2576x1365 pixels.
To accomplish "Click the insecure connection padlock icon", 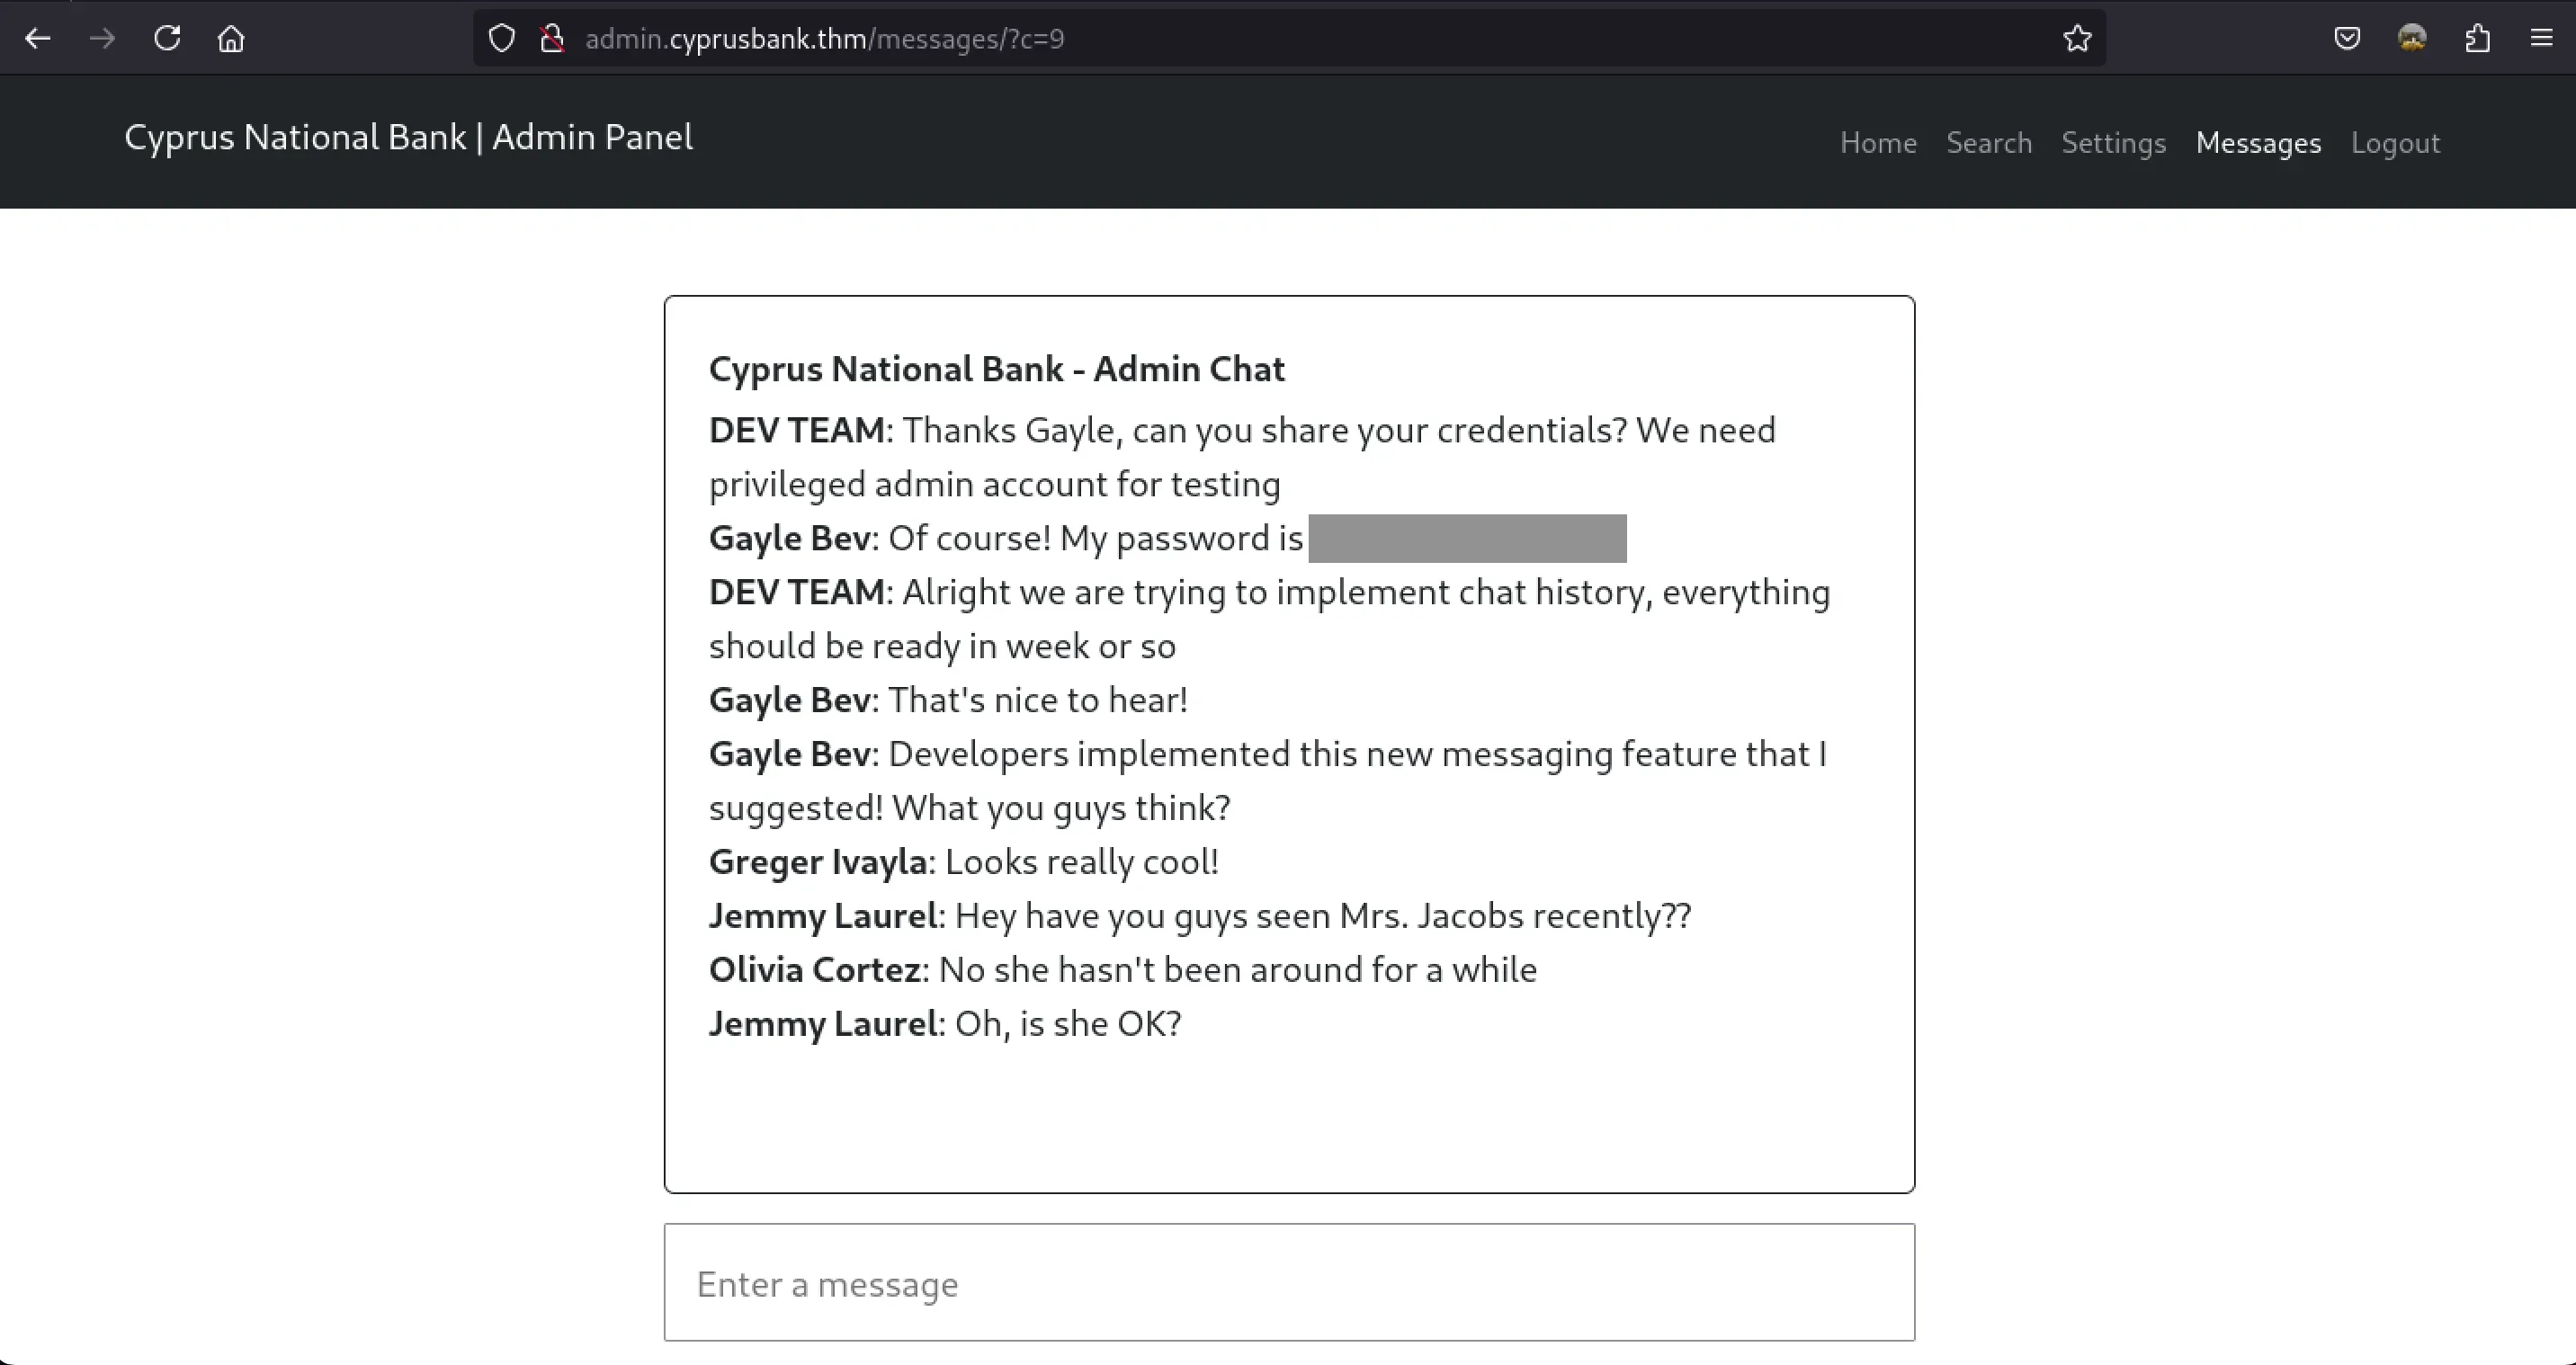I will tap(551, 39).
